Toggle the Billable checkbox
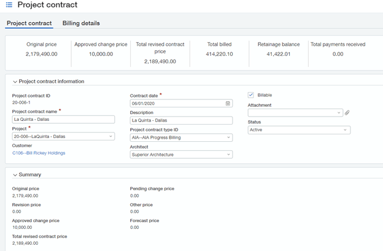 [x=250, y=95]
